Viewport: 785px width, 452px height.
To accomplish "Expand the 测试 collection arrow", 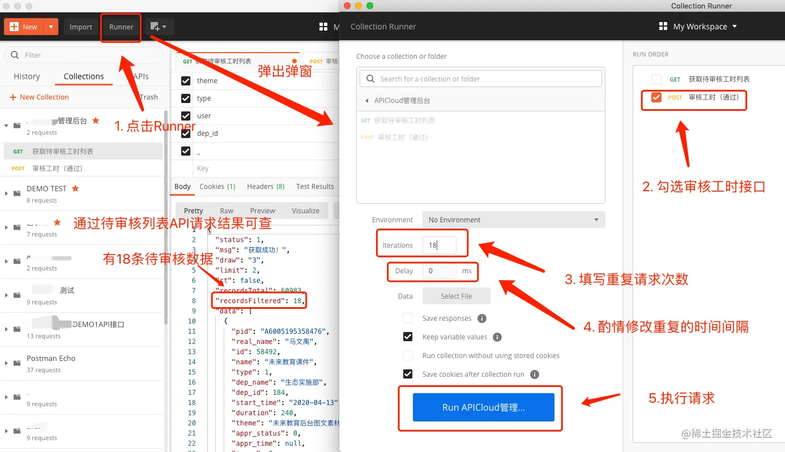I will [x=6, y=295].
